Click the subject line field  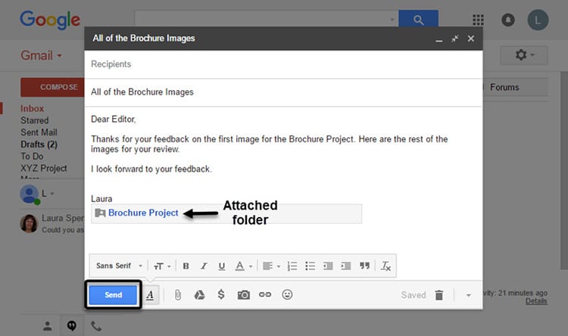click(x=283, y=92)
